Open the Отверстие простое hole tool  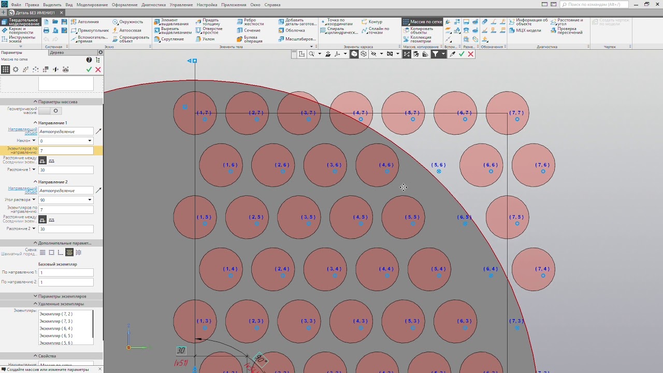pos(208,31)
